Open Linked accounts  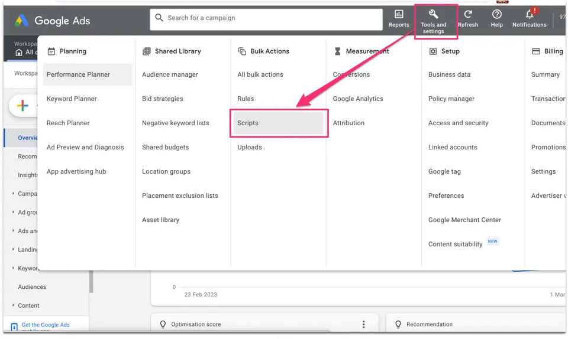453,147
